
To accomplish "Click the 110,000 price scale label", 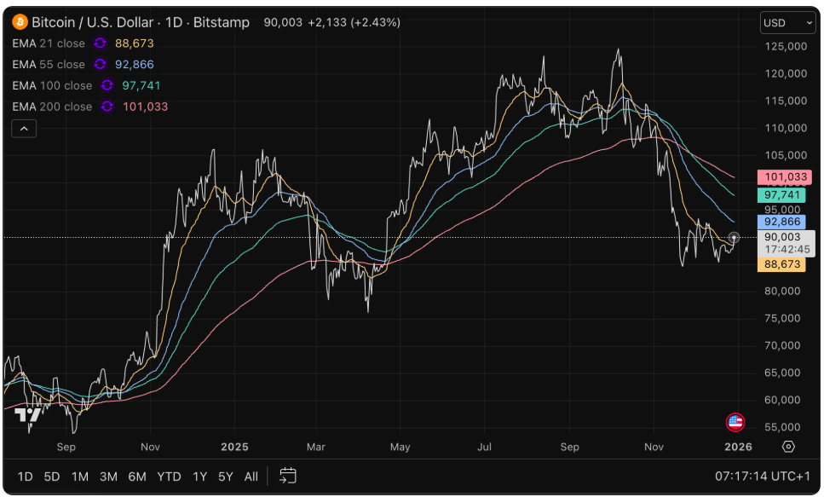I will (786, 128).
